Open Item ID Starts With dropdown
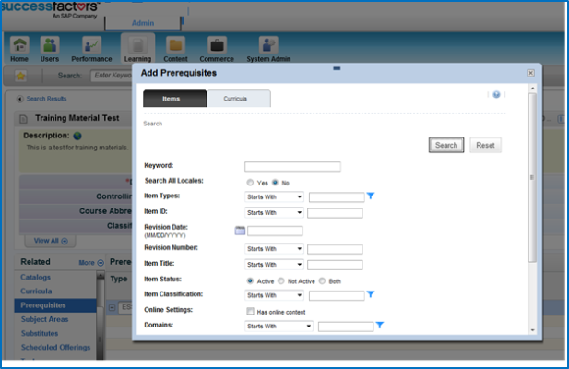Viewport: 569px width, 369px height. click(x=274, y=212)
